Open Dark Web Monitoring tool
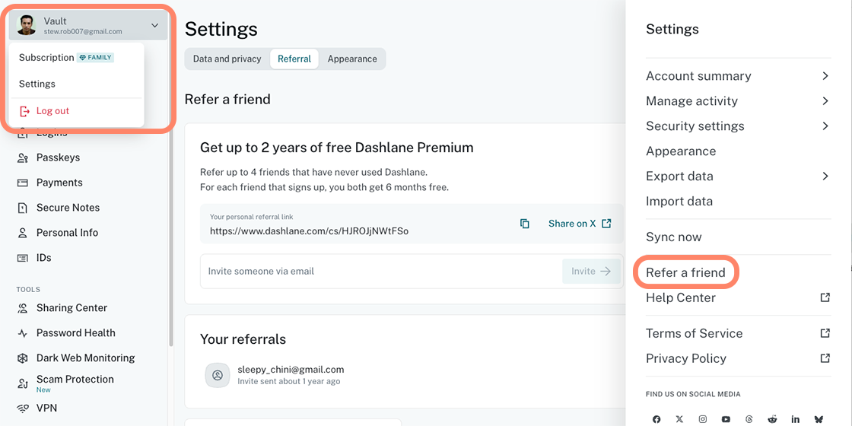This screenshot has width=852, height=426. (85, 358)
